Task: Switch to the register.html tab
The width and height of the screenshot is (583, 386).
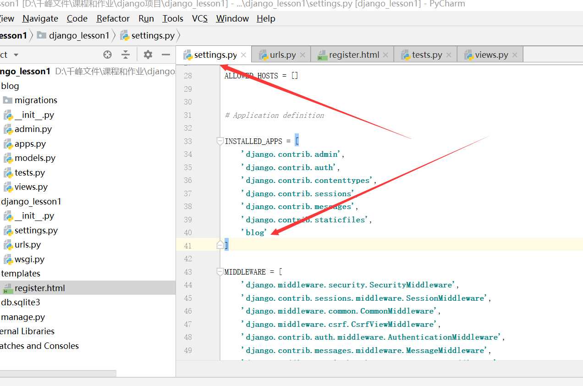Action: (352, 55)
